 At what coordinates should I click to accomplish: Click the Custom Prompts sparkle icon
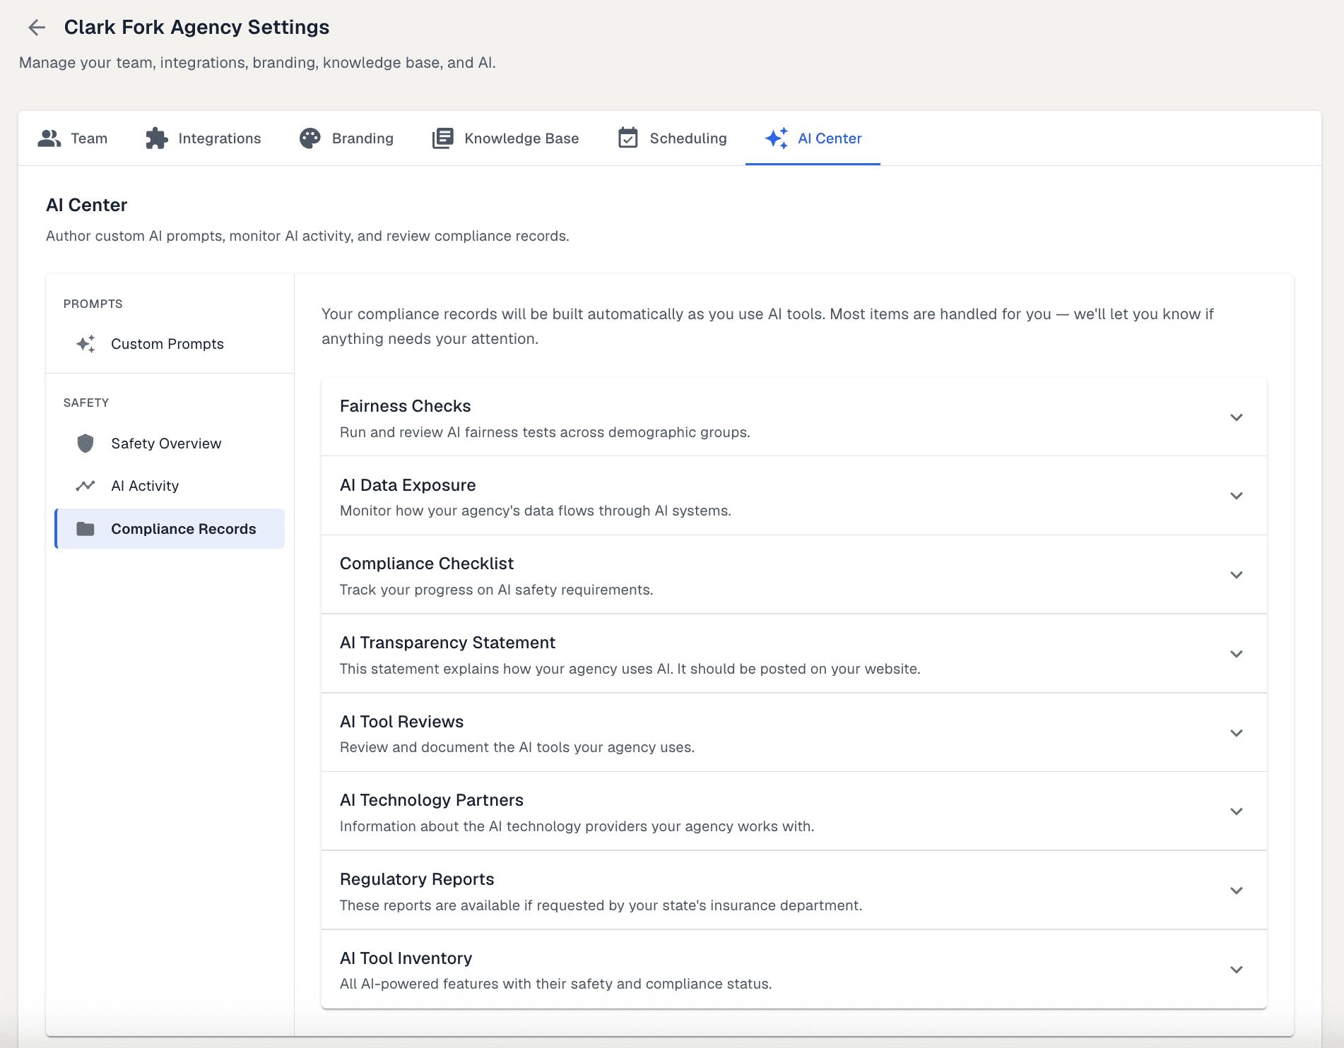click(x=86, y=344)
